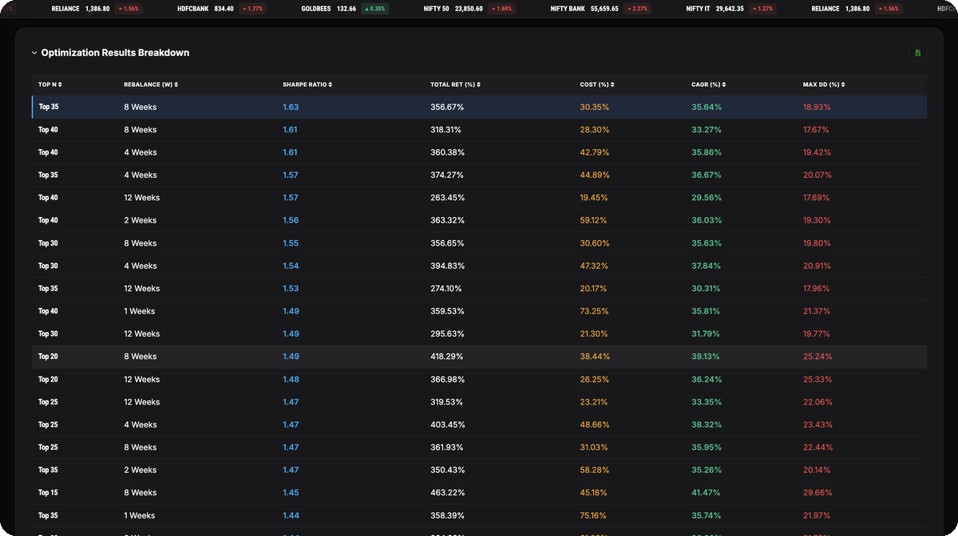958x536 pixels.
Task: Select 1 Weeks cell in Top 40 row
Action: pyautogui.click(x=140, y=311)
